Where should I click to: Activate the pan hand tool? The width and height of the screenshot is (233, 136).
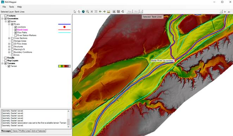tap(79, 12)
